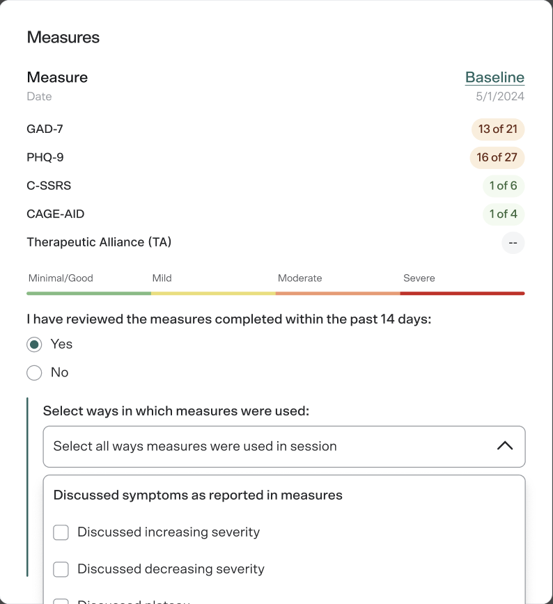Click the Therapeutic Alliance placeholder badge
This screenshot has width=553, height=604.
pos(513,243)
